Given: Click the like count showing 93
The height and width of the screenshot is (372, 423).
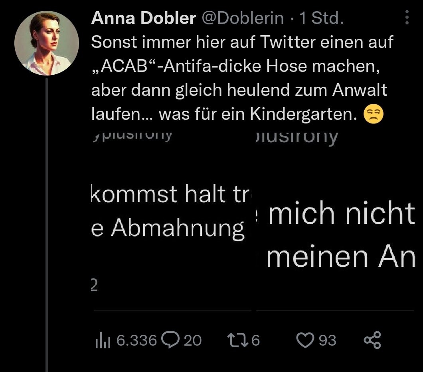Looking at the screenshot, I should [327, 340].
